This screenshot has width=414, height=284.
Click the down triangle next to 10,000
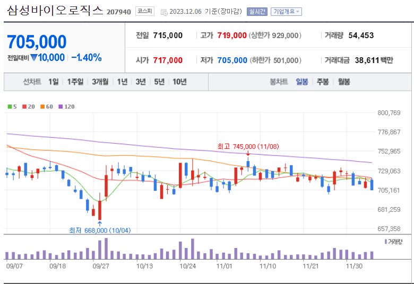pyautogui.click(x=34, y=57)
